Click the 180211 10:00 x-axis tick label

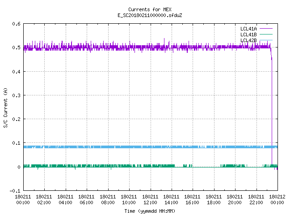coord(129,200)
